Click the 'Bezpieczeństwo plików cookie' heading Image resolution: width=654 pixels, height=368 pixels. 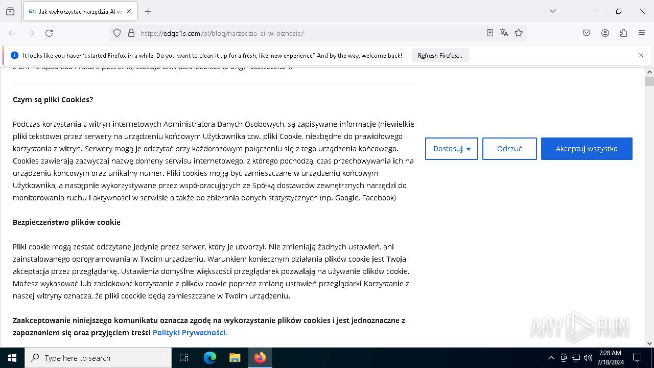[66, 222]
